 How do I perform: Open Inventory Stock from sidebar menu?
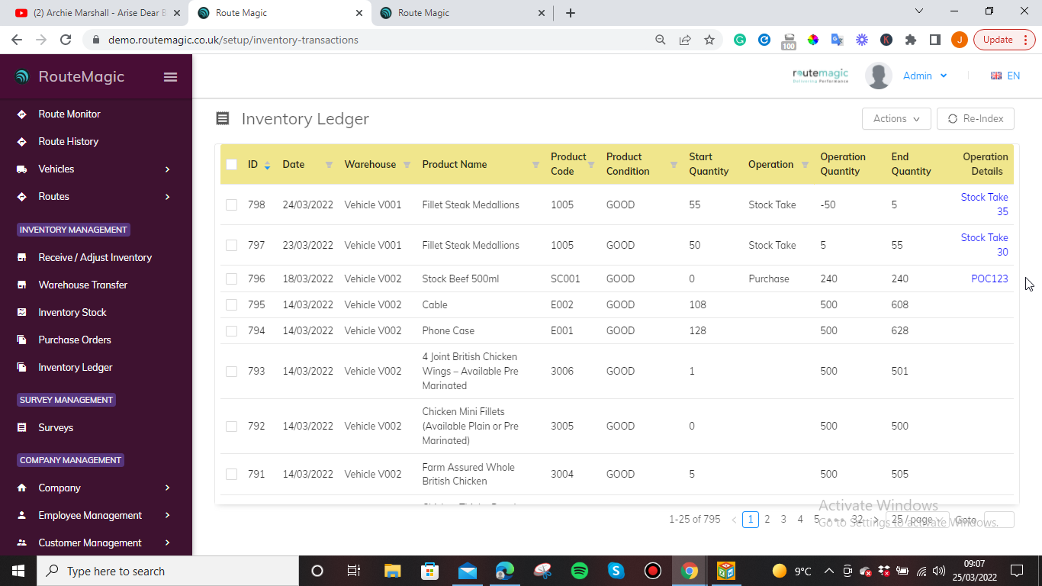72,313
